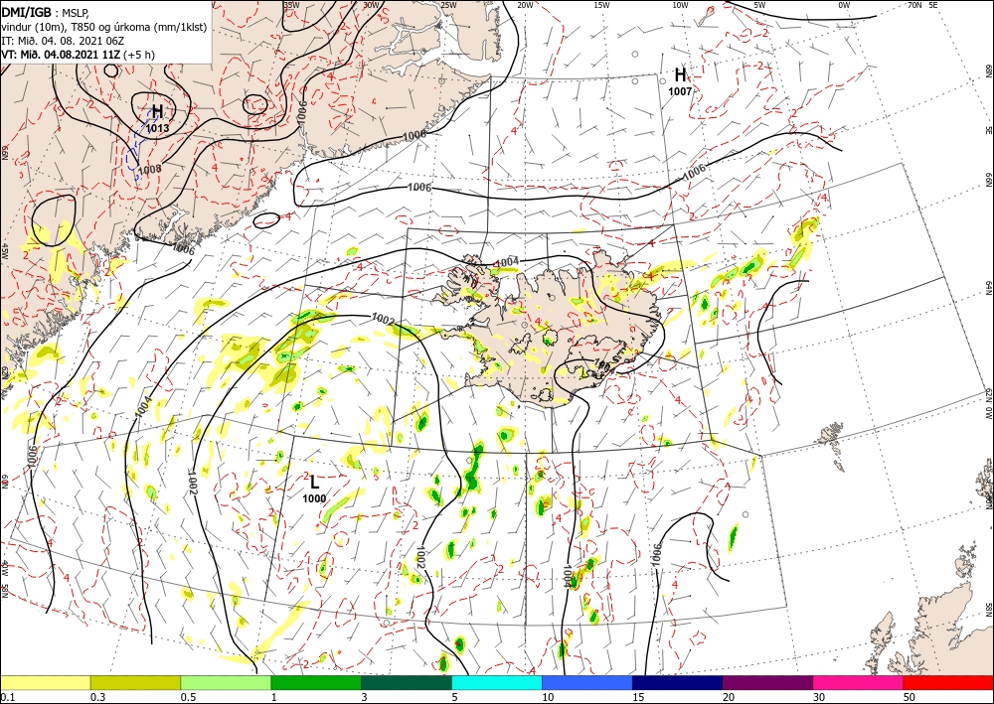Select the dark green 3–5 legend swatch
Image resolution: width=994 pixels, height=704 pixels.
pyautogui.click(x=407, y=682)
